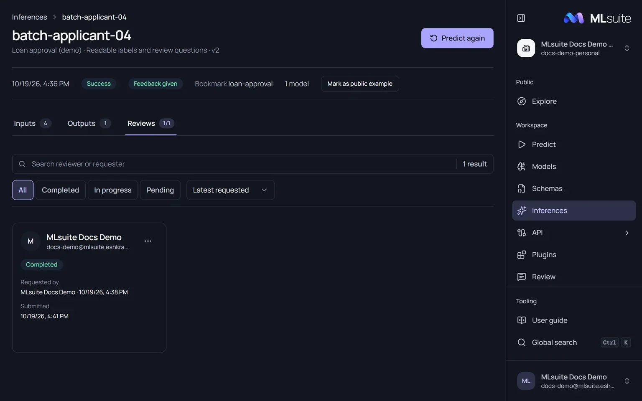Click the Schemas file icon
Screen dimensions: 642x401
(x=521, y=188)
